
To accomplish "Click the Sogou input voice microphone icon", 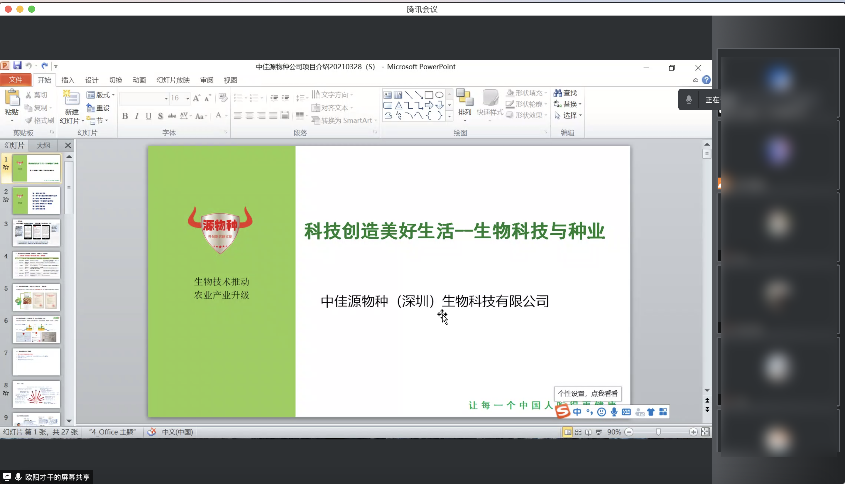I will coord(614,412).
